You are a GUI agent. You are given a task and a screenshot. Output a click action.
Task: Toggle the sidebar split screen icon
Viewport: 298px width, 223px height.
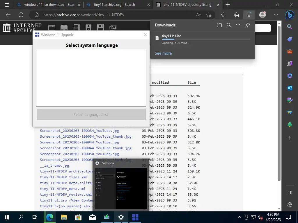(290, 193)
